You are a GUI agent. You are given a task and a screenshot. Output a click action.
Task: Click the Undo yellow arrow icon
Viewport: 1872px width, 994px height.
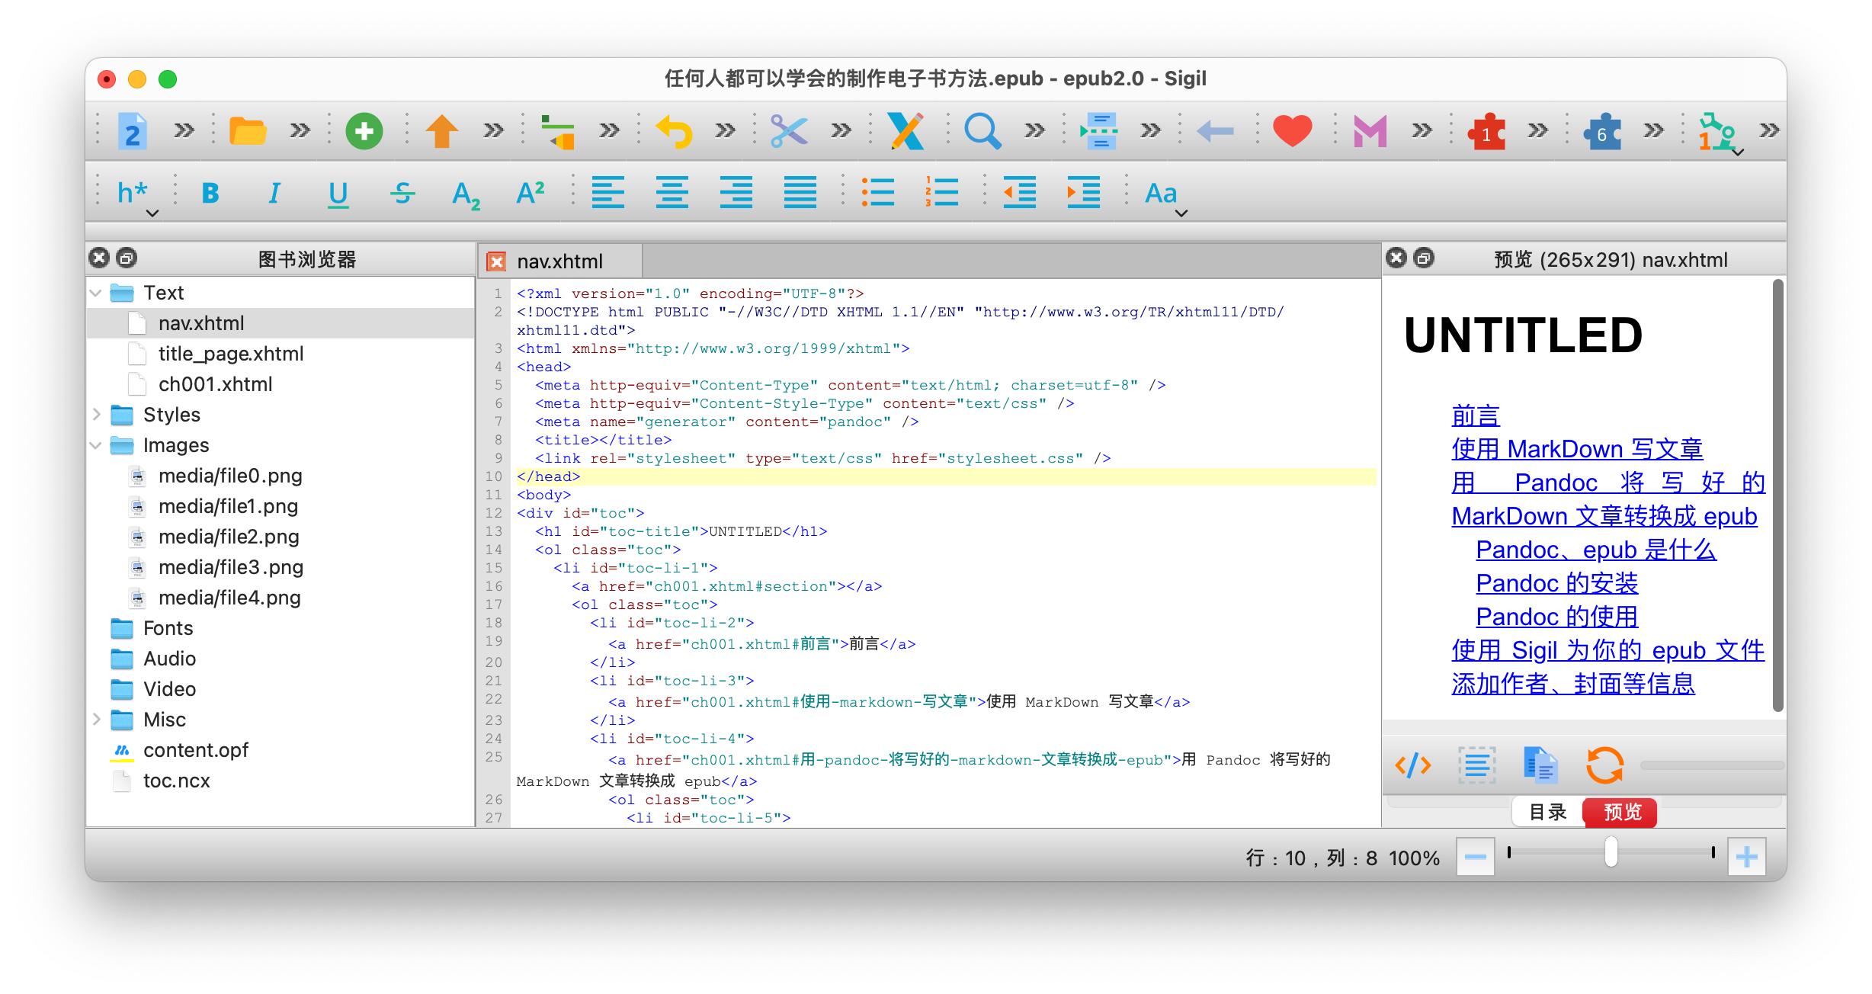click(674, 131)
